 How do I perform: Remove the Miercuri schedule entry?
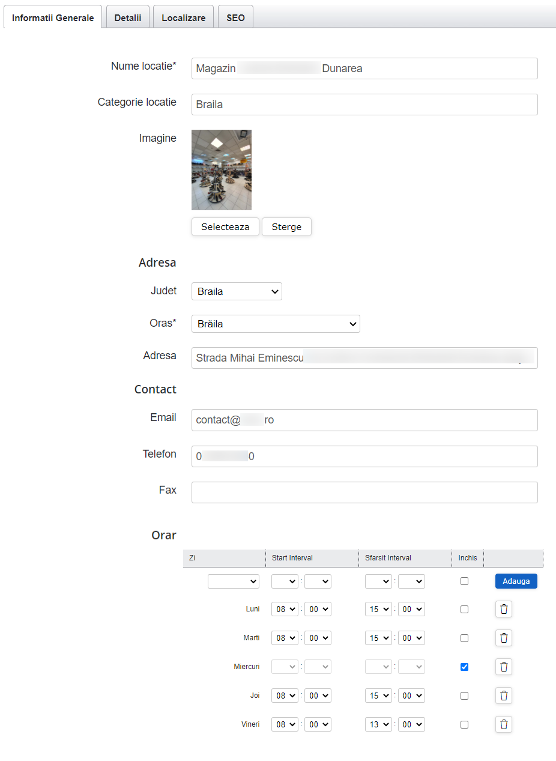tap(504, 667)
